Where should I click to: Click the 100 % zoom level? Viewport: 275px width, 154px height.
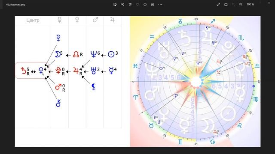250,4
